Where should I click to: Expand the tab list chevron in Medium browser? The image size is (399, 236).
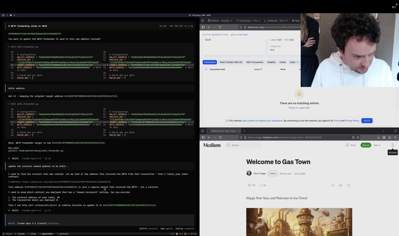(383, 131)
